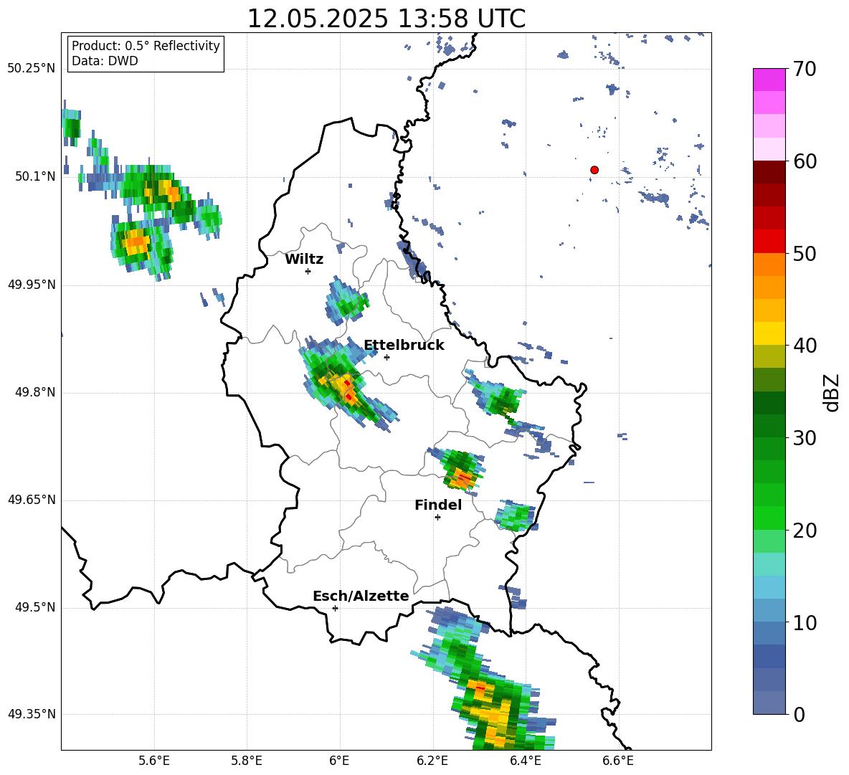Click the 5.6°E longitude label

pyautogui.click(x=154, y=761)
